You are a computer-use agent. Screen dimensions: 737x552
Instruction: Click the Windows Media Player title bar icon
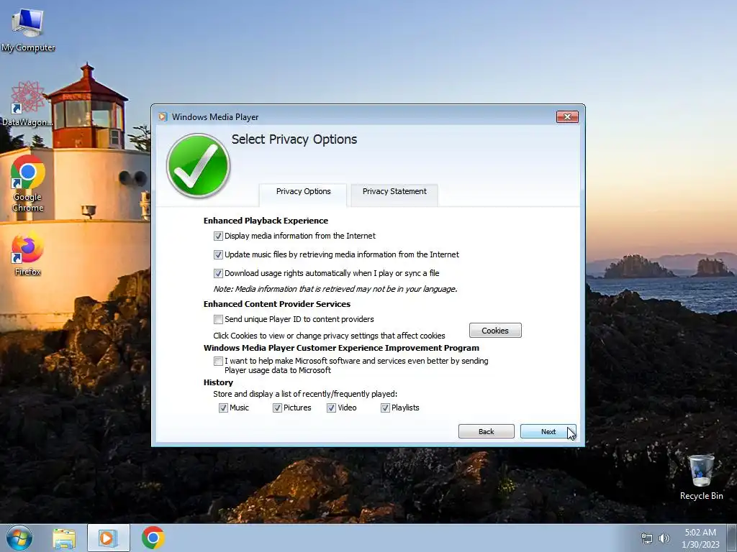coord(163,117)
